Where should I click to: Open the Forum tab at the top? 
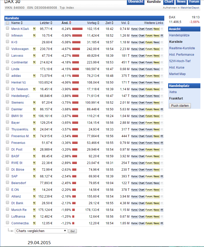click(x=194, y=2)
